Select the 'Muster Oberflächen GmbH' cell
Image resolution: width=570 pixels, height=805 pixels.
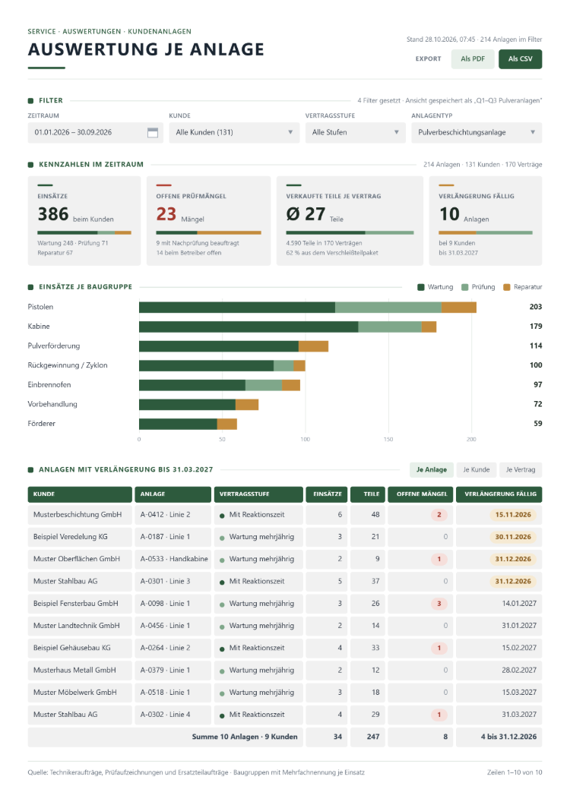tap(80, 559)
